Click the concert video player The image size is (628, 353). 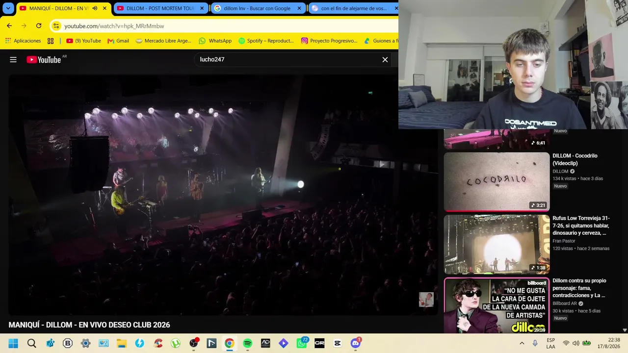tap(223, 195)
